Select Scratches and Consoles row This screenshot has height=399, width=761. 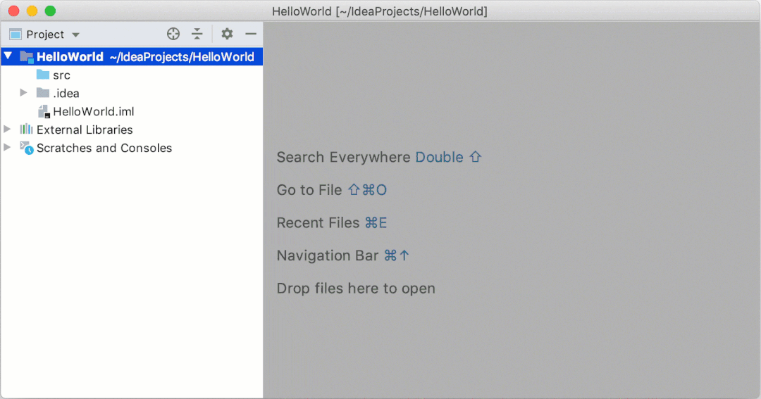click(132, 148)
